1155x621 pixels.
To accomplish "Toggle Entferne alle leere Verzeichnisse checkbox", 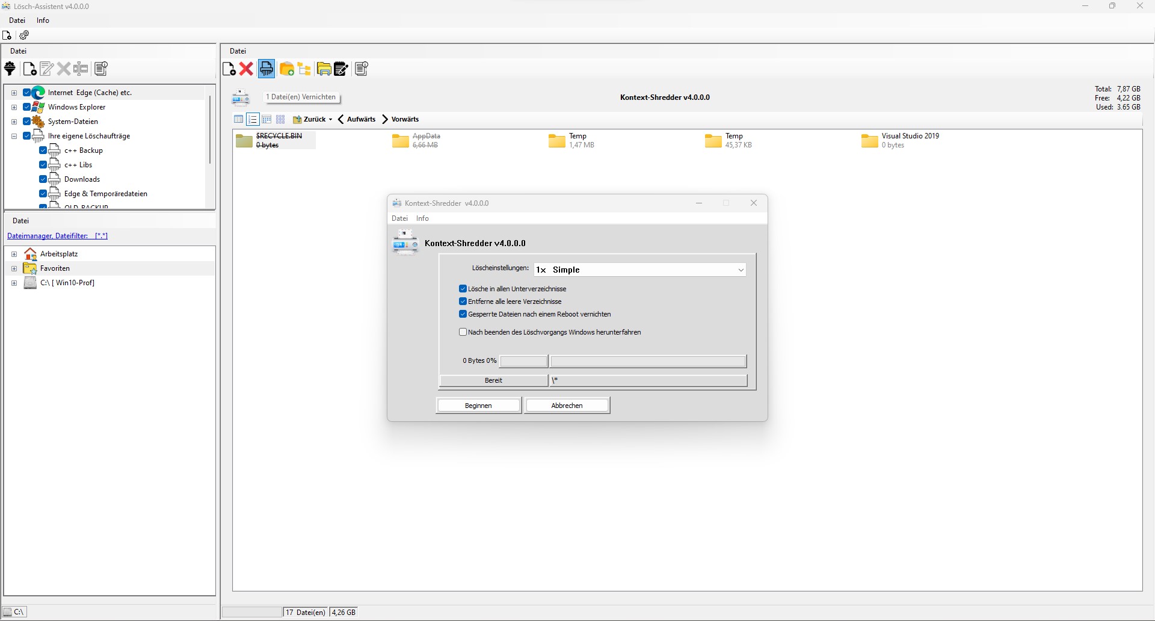I will point(463,301).
